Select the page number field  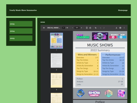[64, 28]
